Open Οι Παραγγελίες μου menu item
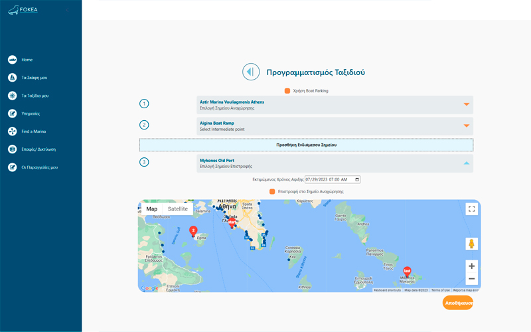Viewport: 531px width, 332px height. [x=40, y=167]
